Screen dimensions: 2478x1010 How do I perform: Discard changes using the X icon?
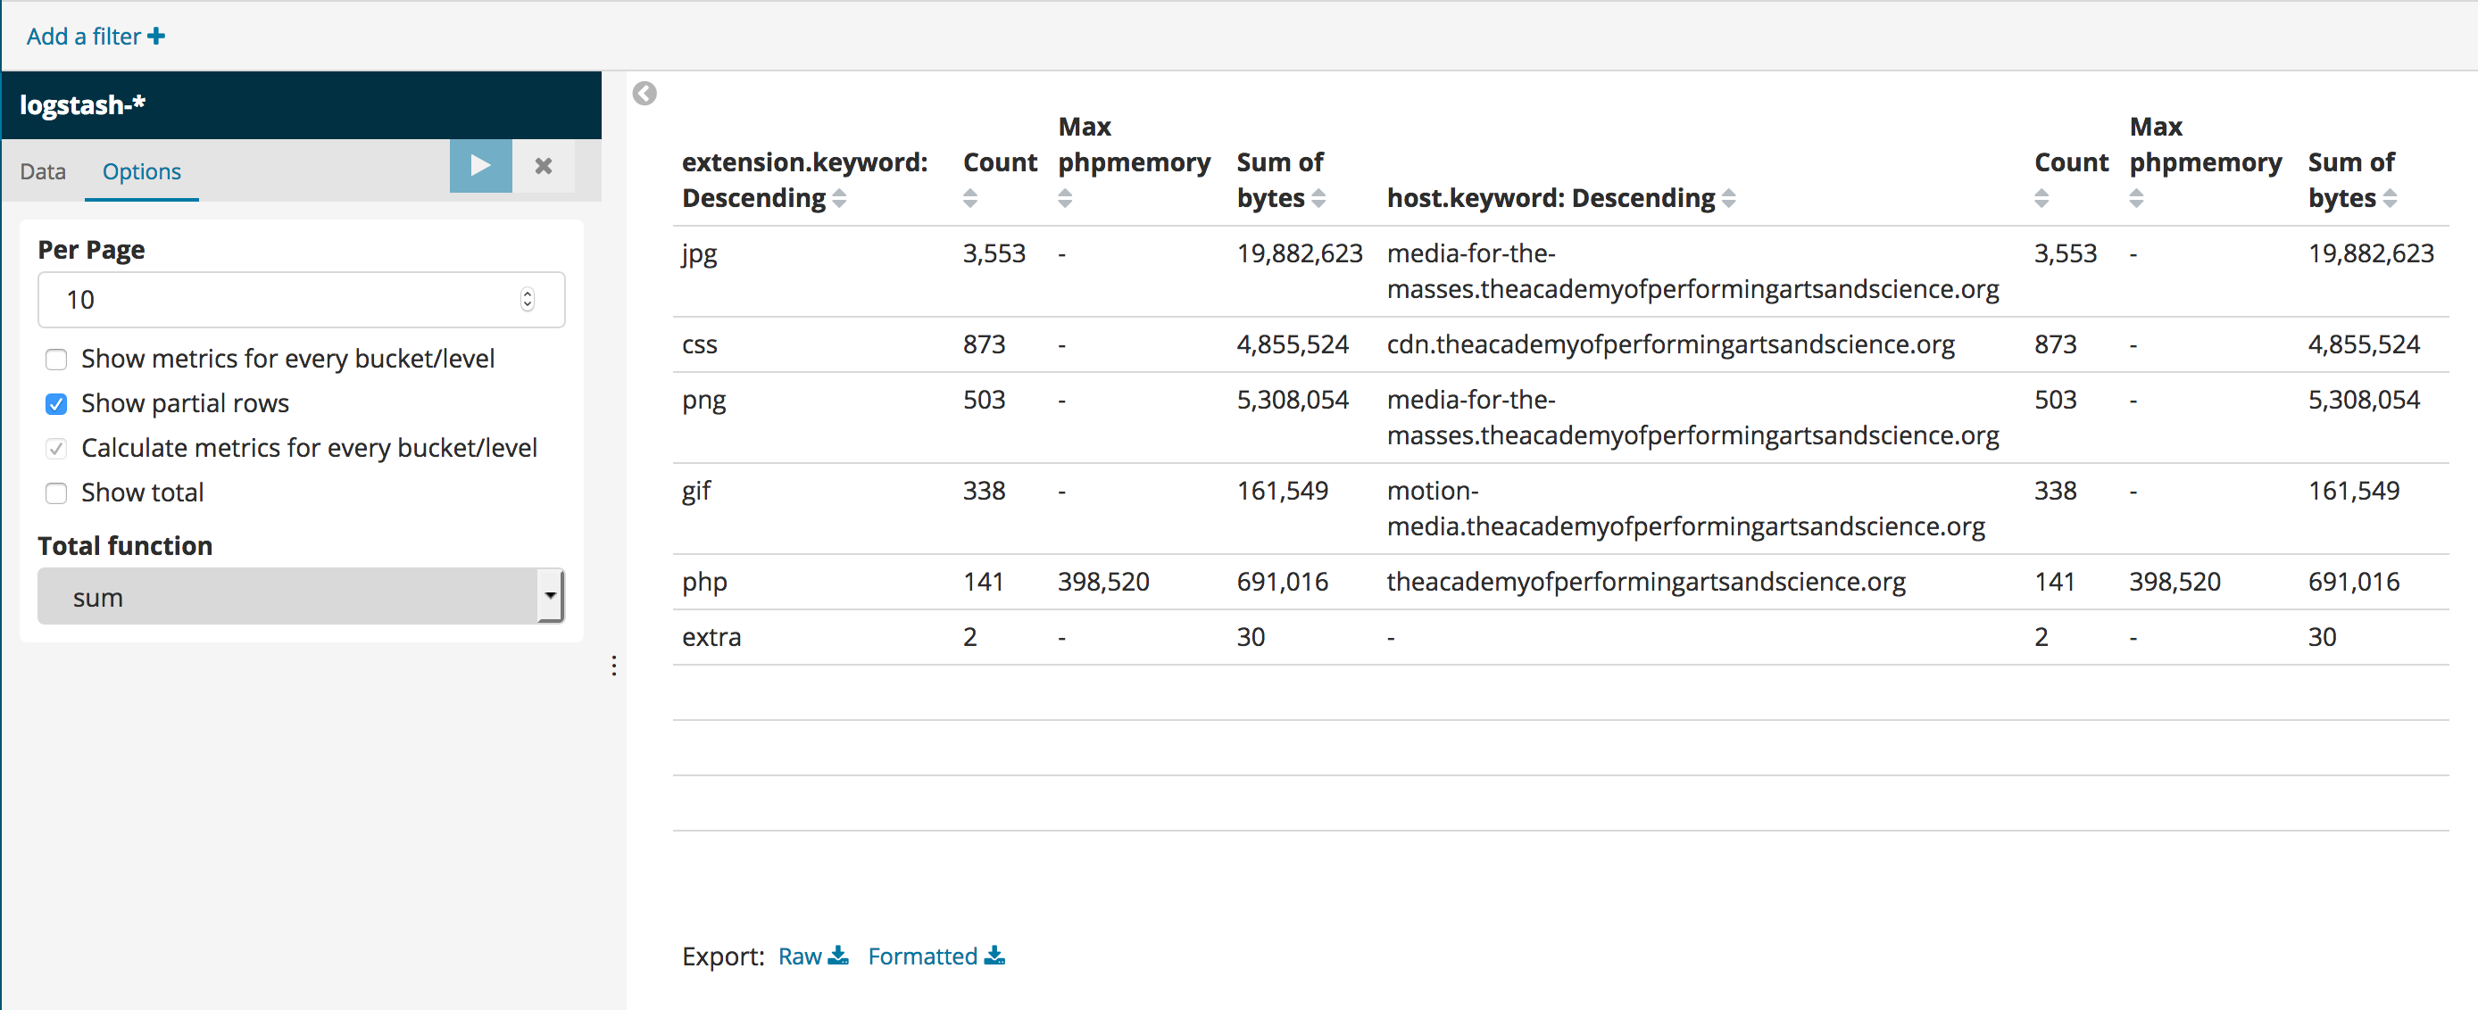click(x=543, y=165)
